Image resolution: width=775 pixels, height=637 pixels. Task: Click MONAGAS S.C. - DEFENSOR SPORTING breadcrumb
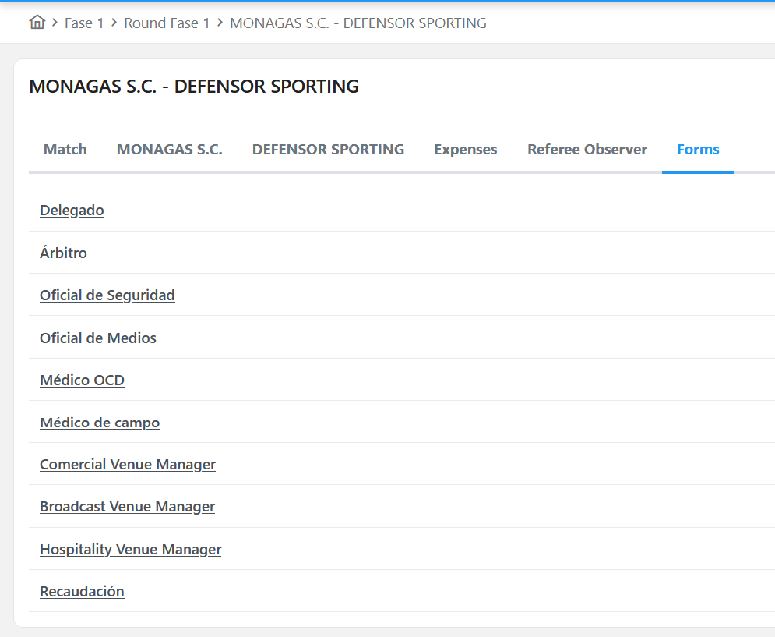[x=358, y=23]
